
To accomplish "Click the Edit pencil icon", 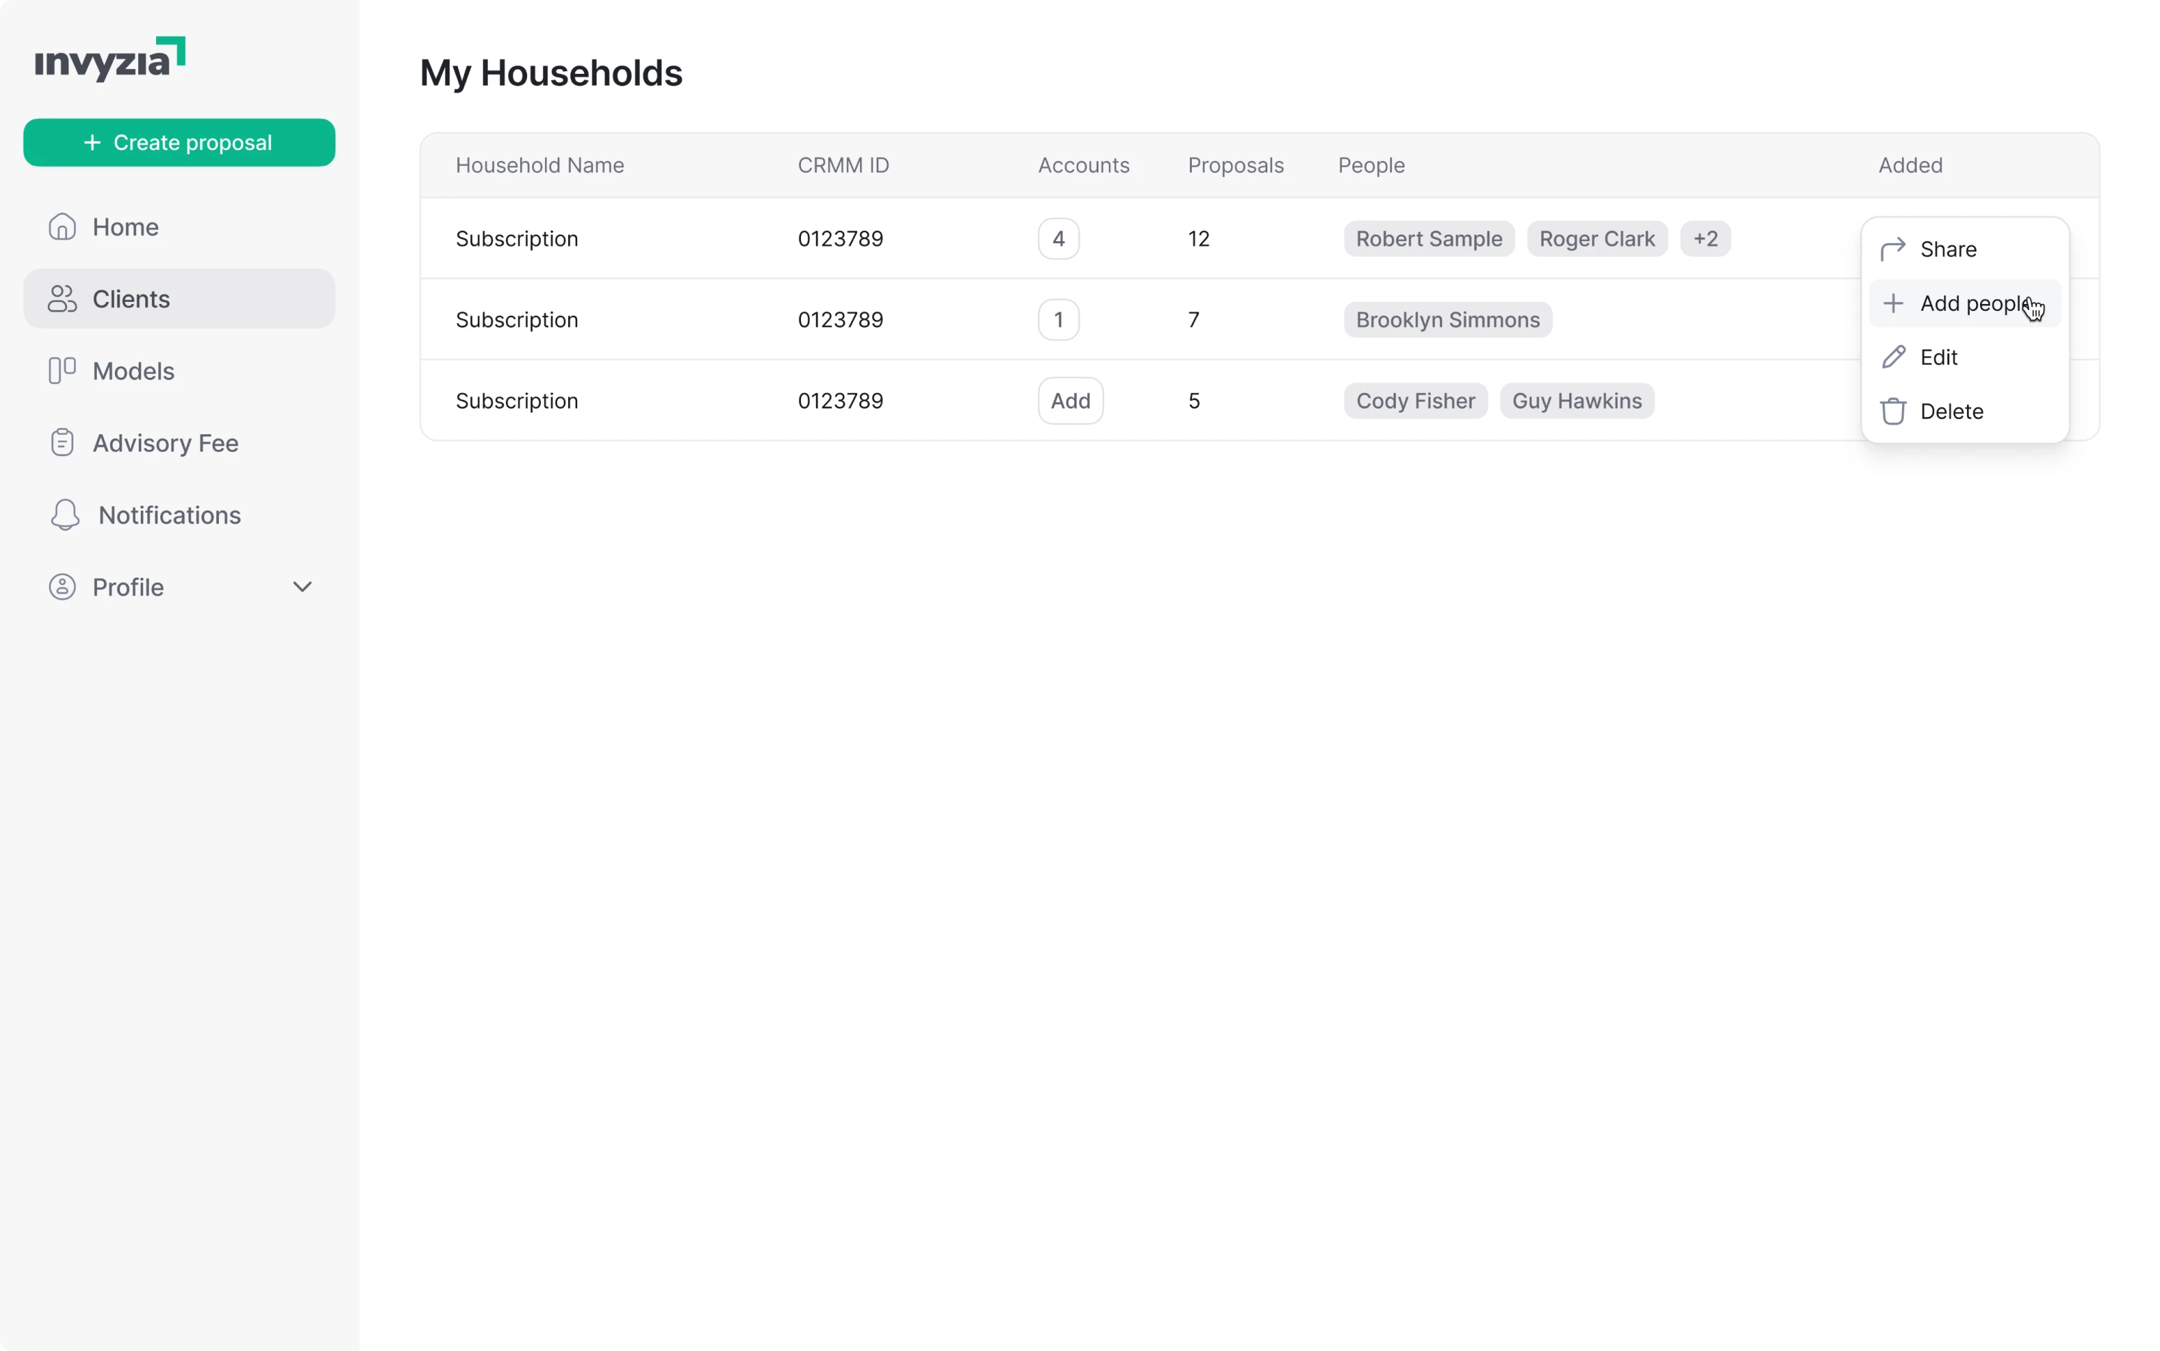I will 1894,356.
